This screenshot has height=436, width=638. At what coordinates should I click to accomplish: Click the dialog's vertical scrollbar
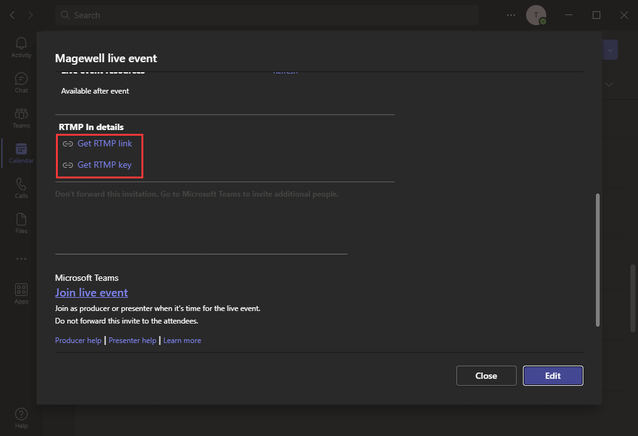coord(598,260)
